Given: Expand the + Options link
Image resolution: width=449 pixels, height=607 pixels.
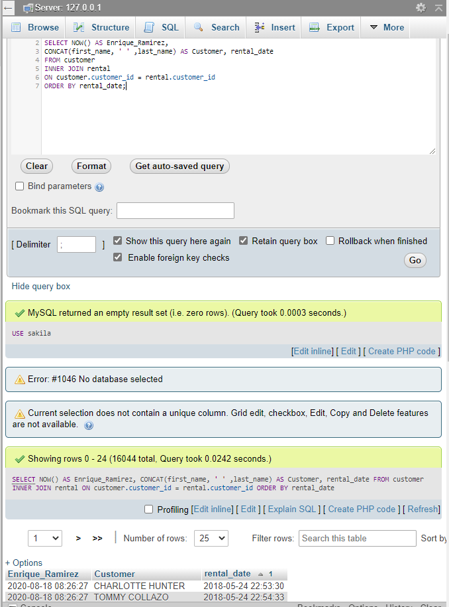Looking at the screenshot, I should [x=24, y=563].
